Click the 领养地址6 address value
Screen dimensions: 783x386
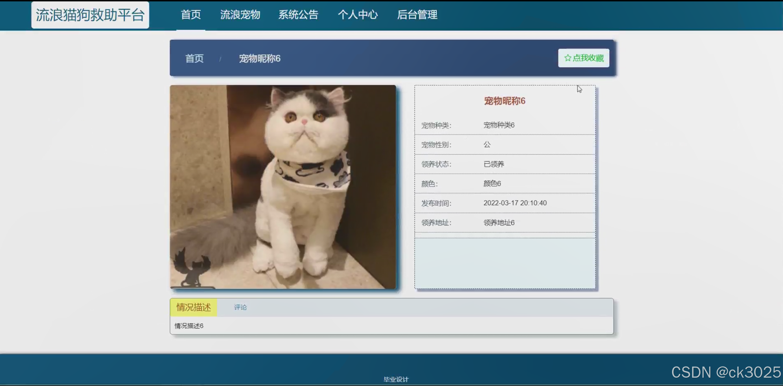(499, 223)
